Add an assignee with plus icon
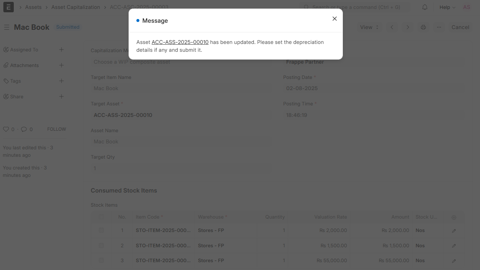The image size is (480, 270). point(61,50)
